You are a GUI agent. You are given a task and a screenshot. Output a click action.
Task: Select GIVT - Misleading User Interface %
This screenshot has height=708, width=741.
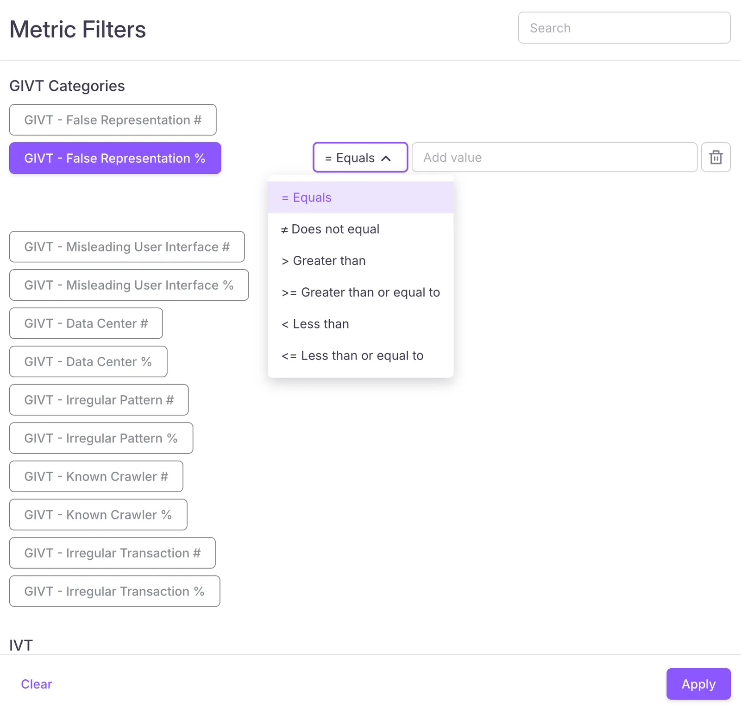129,285
